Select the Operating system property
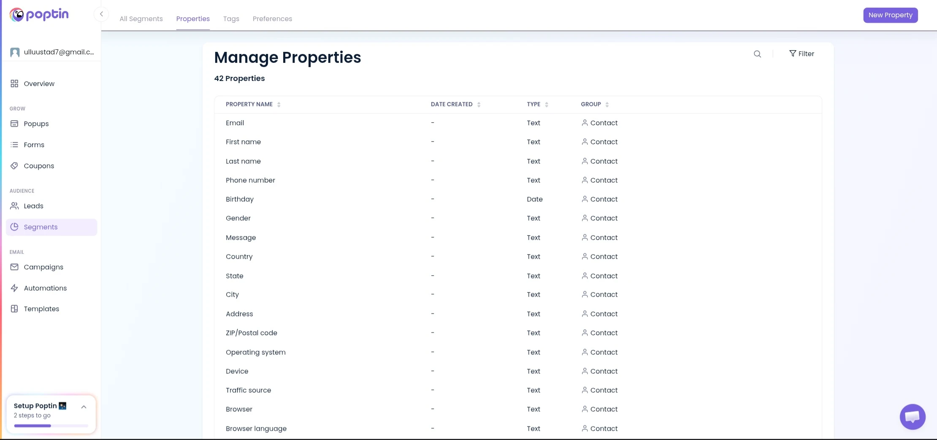 coord(256,352)
